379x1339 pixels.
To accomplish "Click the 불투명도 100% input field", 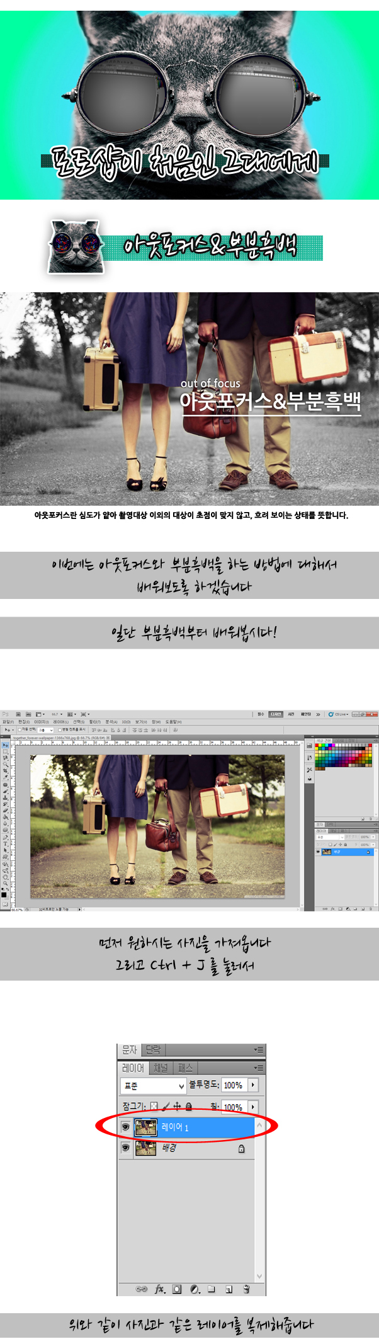I will point(234,1085).
